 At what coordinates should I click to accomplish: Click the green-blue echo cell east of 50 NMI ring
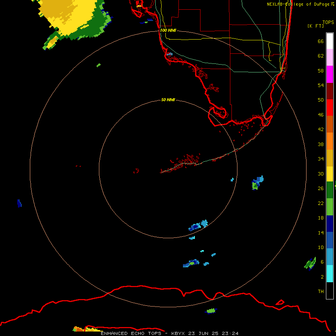[x=257, y=183]
